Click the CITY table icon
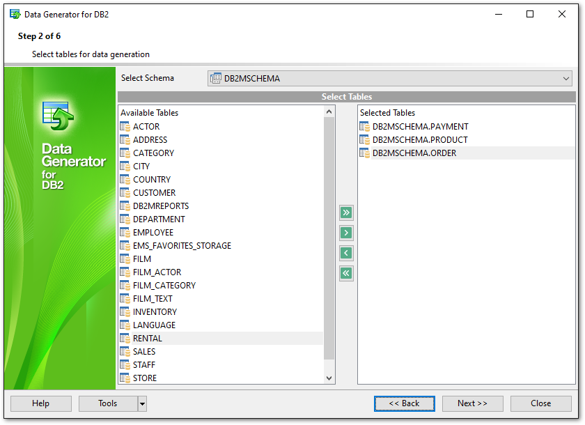This screenshot has width=585, height=425. (125, 167)
